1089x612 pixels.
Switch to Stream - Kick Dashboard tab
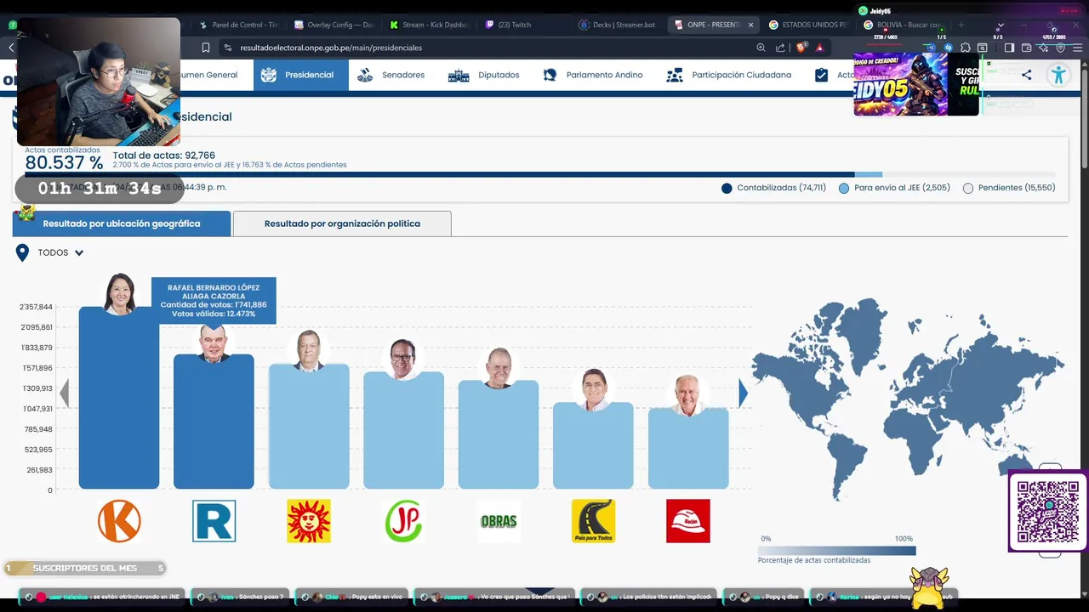429,25
